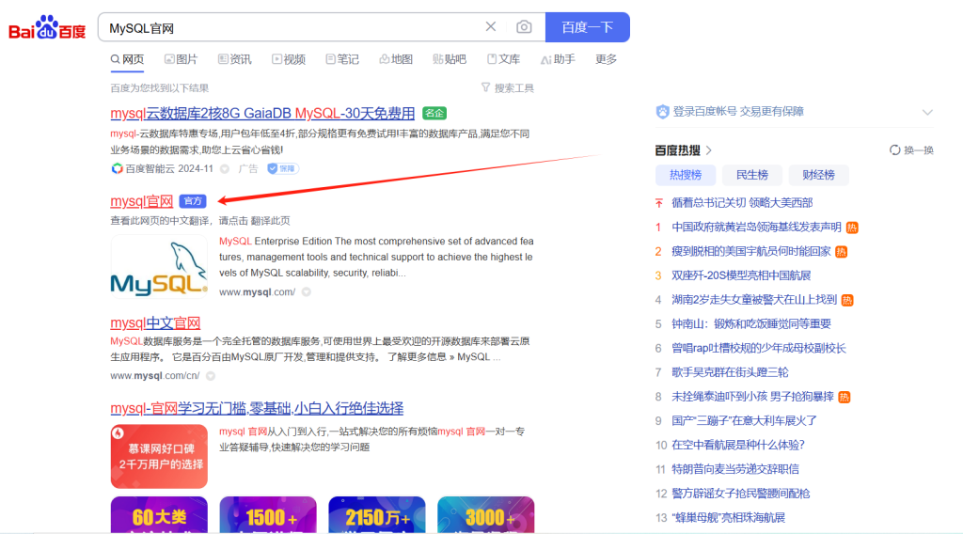963x534 pixels.
Task: Click the 2150万+ banner card
Action: pyautogui.click(x=376, y=515)
